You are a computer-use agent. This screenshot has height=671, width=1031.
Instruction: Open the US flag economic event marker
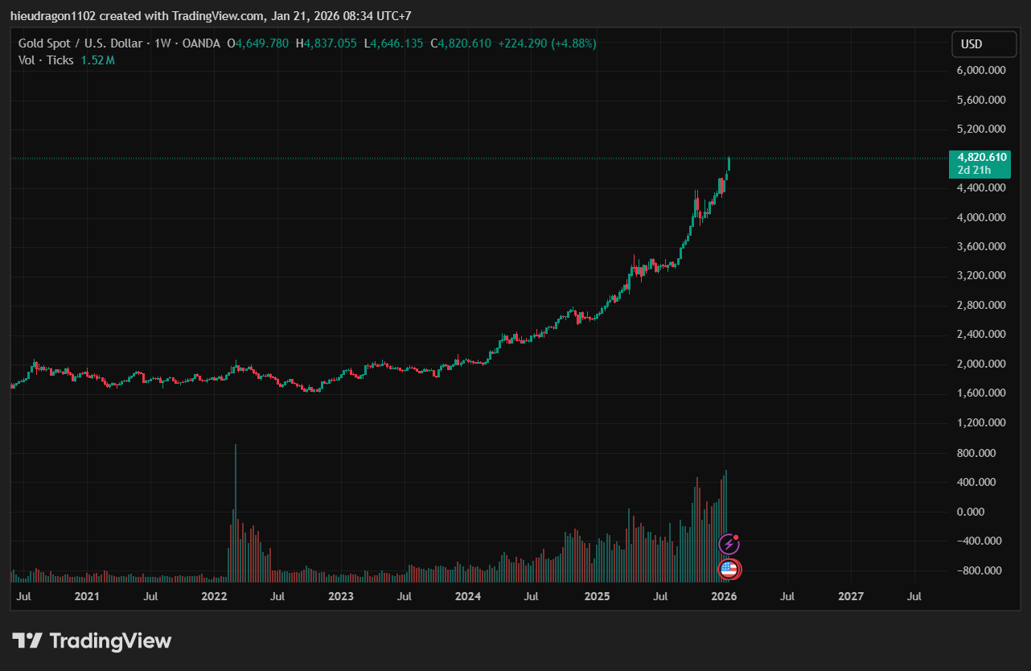[x=729, y=570]
